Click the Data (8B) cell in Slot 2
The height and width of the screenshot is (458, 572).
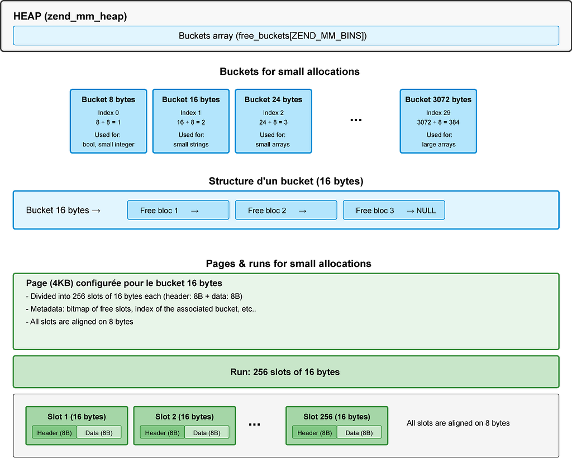point(207,432)
